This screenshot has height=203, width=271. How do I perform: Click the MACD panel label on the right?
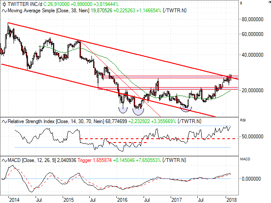click(245, 159)
